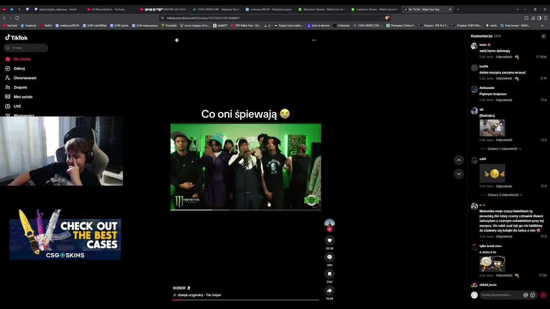Like the 'tylko brawl stars' comment
The height and width of the screenshot is (309, 550).
coord(541,276)
